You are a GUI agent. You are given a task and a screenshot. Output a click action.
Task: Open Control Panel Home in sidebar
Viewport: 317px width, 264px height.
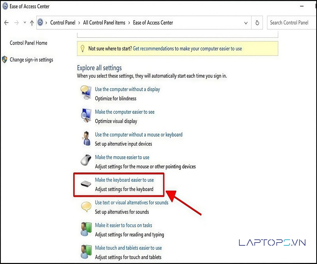[29, 43]
